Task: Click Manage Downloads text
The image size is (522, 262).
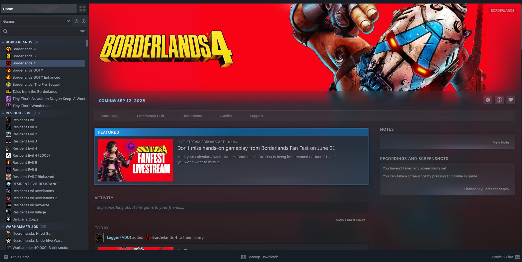Action: tap(263, 257)
